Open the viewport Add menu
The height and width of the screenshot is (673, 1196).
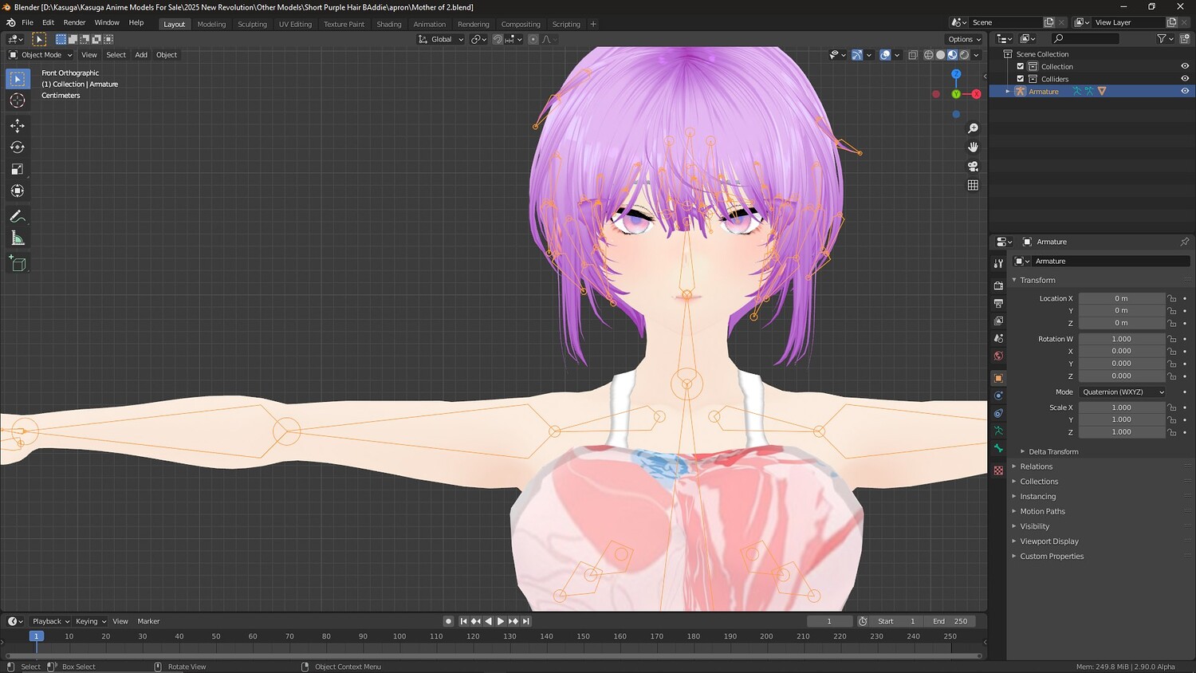click(x=141, y=55)
